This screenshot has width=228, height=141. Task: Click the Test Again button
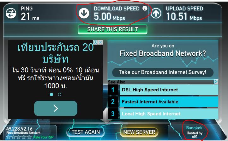click(86, 132)
